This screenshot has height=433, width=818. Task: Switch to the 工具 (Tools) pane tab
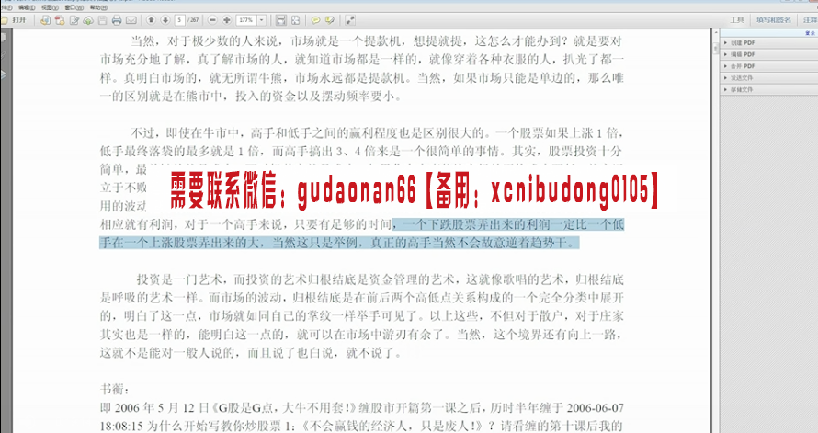click(x=736, y=20)
